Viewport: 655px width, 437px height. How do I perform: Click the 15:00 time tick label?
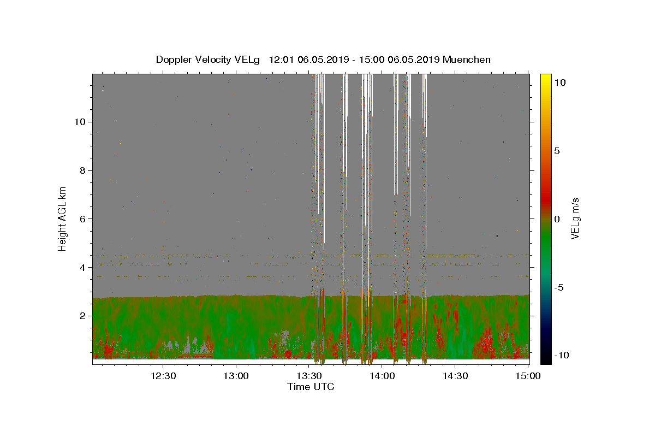coord(528,376)
